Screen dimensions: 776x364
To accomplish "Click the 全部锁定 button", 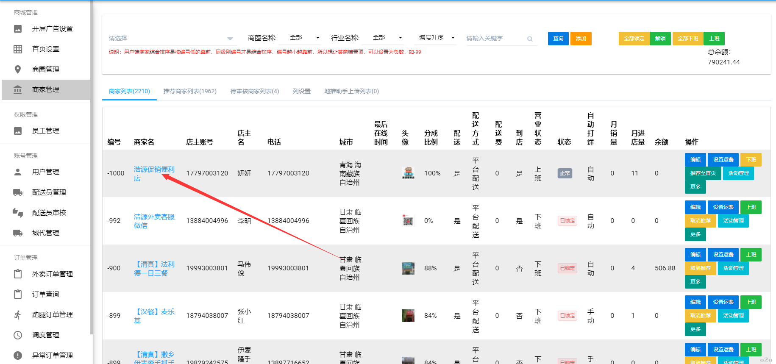I will pos(634,39).
